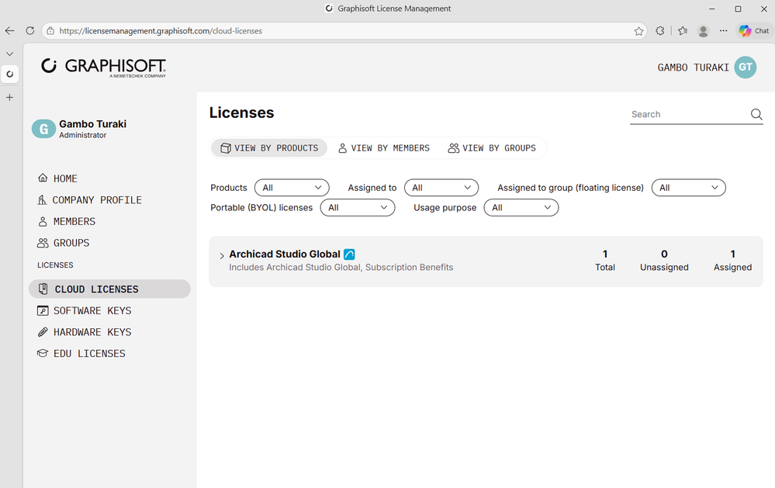
Task: Minimize the browser window
Action: [x=711, y=9]
